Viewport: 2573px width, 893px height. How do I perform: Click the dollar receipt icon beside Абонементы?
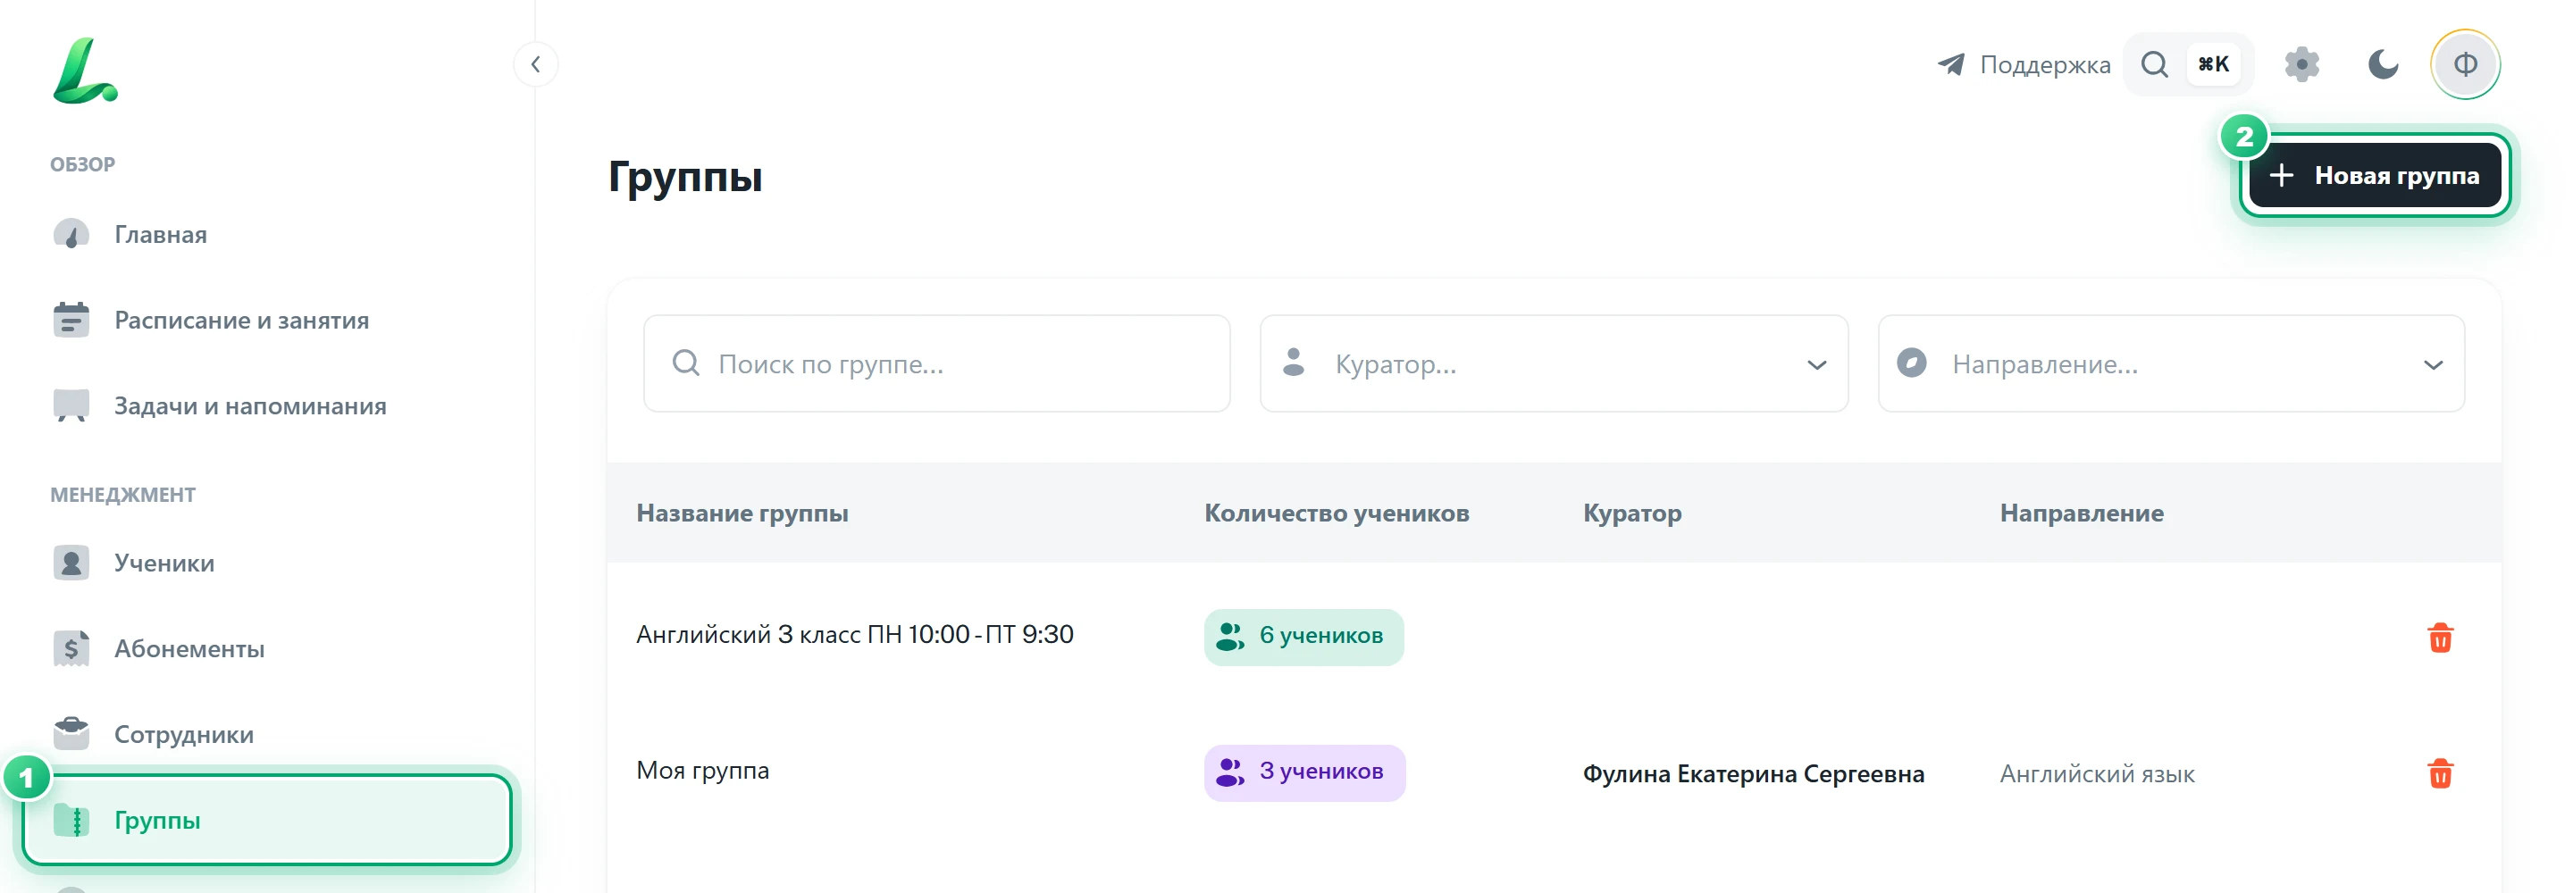coord(71,648)
